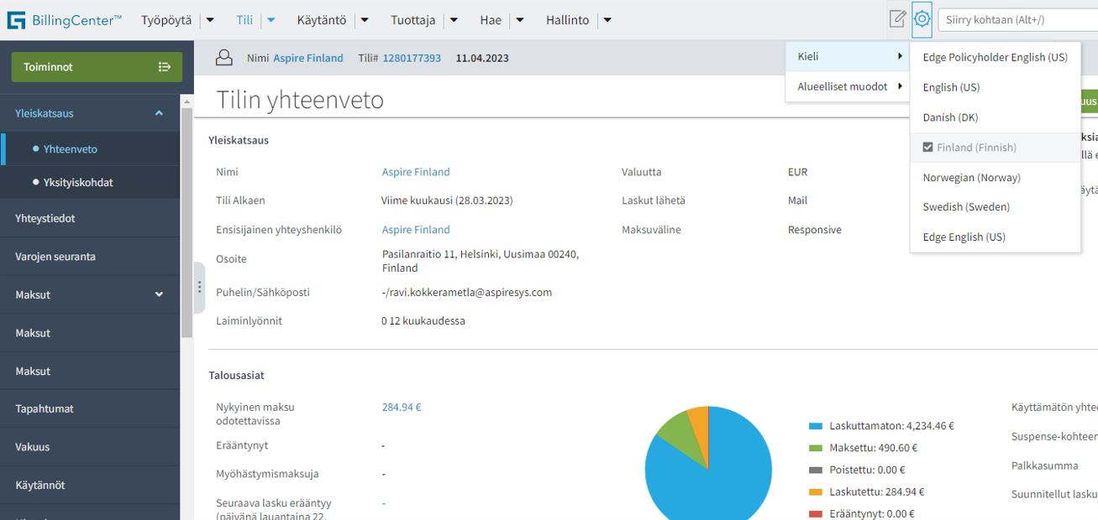Click the Siirry kohtaan search field
1098x520 pixels.
click(x=1017, y=19)
